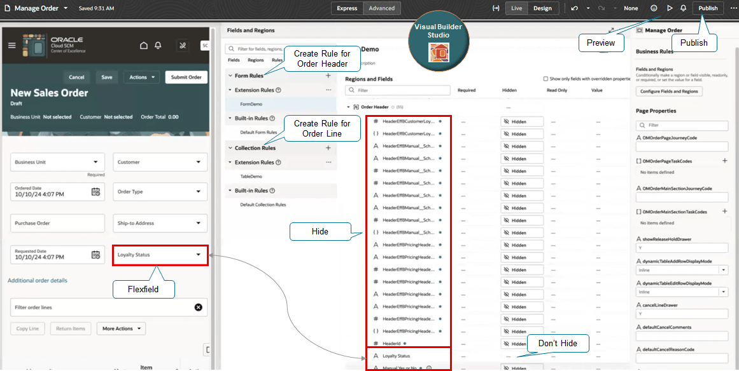Open the Order Type dropdown
Image resolution: width=739 pixels, height=371 pixels.
[x=160, y=191]
